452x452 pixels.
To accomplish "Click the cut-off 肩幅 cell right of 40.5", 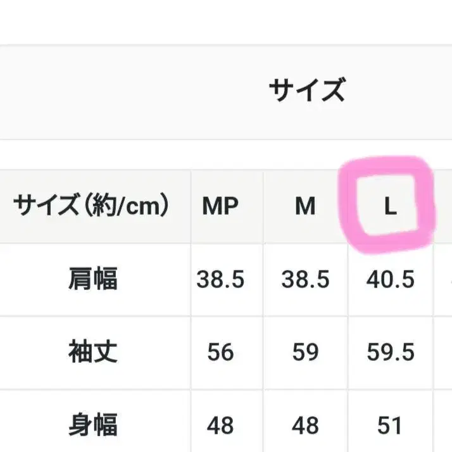I will point(444,279).
